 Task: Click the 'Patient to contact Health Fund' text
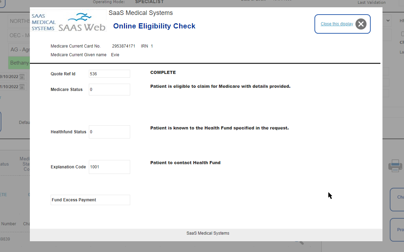185,162
